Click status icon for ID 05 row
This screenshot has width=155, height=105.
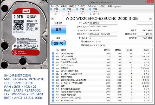click(53, 62)
